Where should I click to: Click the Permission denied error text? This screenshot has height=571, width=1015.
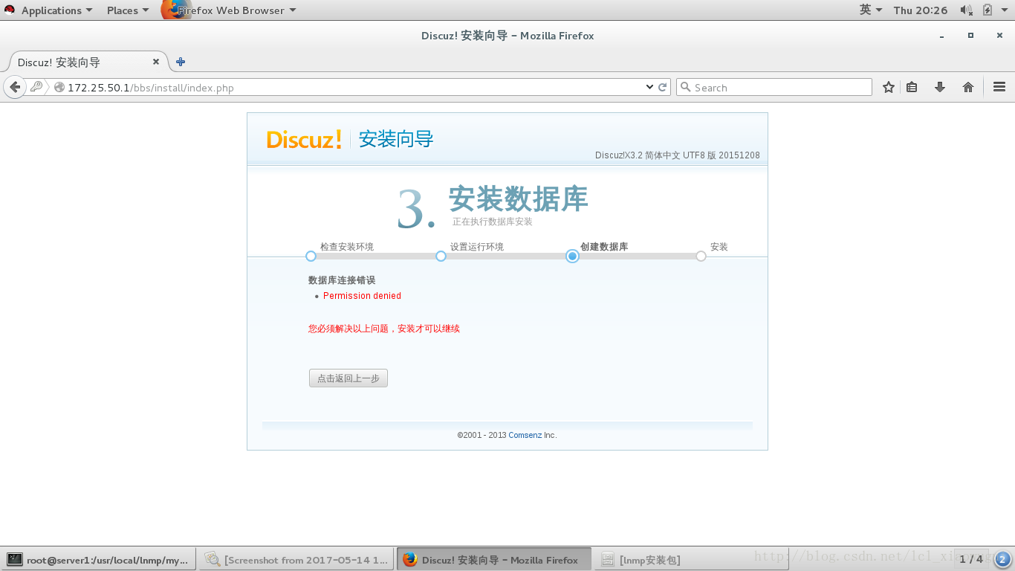pyautogui.click(x=362, y=296)
